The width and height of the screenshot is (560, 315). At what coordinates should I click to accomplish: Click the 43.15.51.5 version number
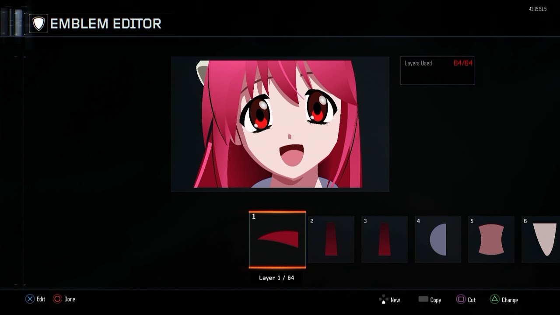(x=538, y=9)
